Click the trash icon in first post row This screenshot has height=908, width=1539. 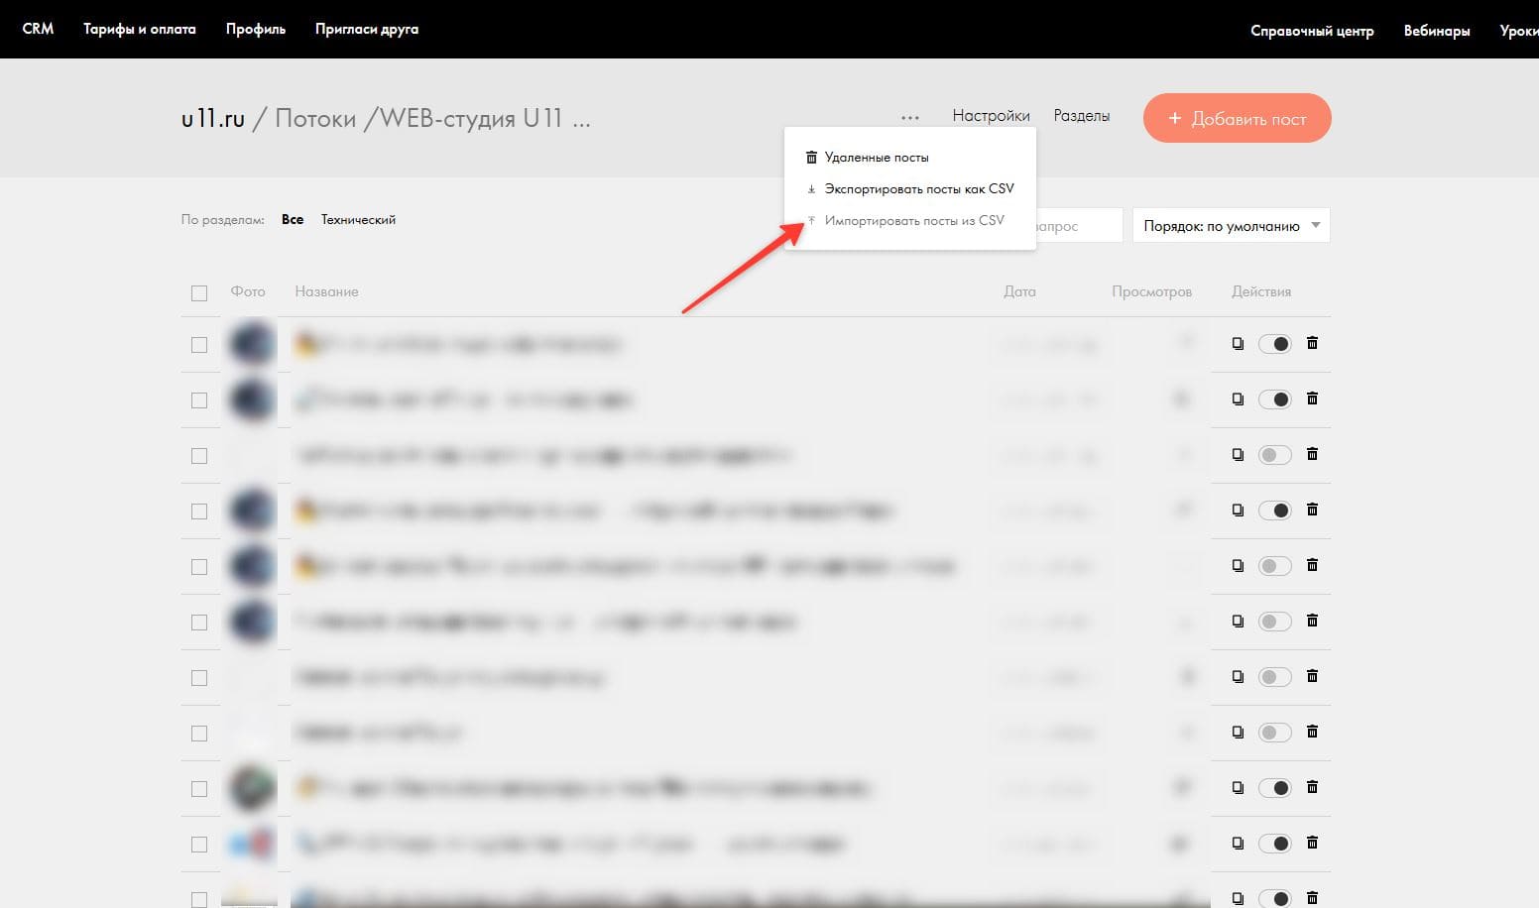pyautogui.click(x=1312, y=343)
